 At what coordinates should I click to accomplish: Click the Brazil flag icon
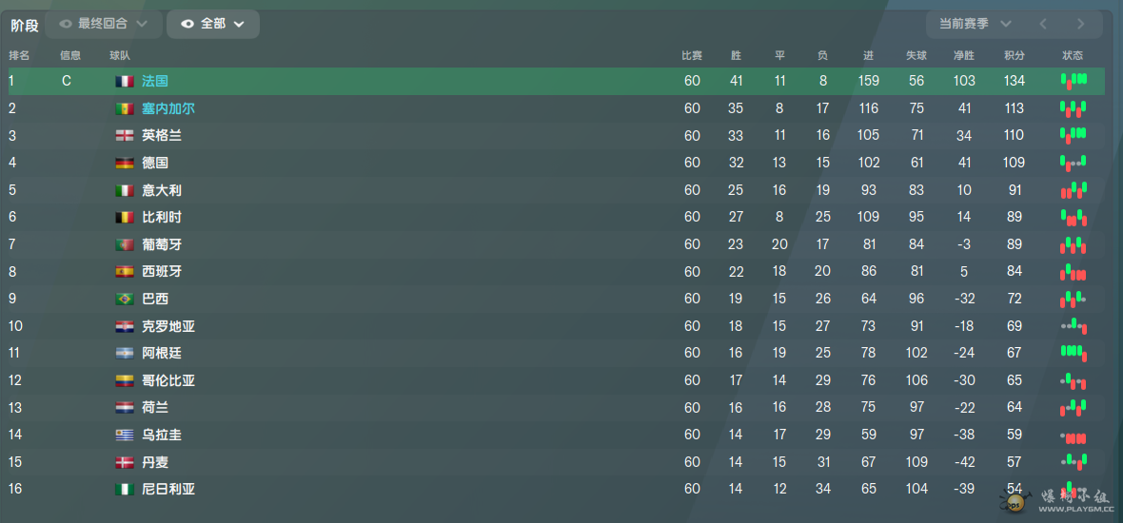click(125, 300)
